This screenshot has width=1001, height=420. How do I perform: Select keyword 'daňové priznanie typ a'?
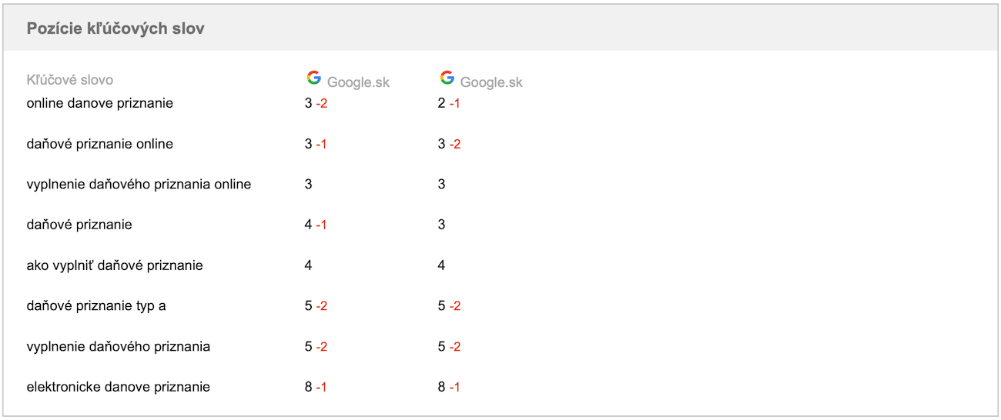[x=96, y=306]
